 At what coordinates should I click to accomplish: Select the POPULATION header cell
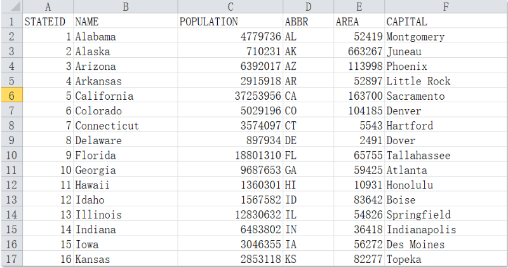(231, 22)
